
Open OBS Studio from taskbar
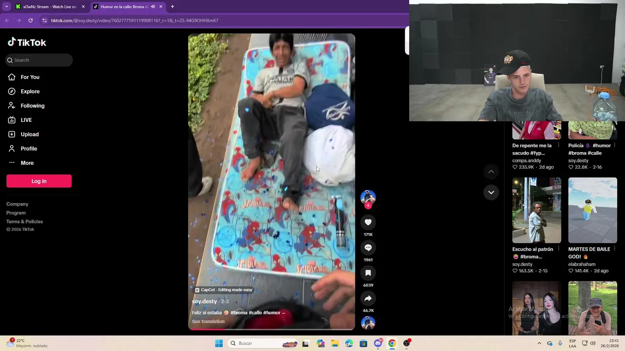(406, 344)
